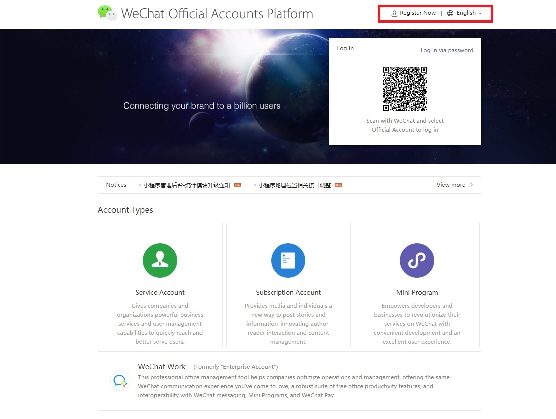Open the 小程序地理位置 interface adjustment notice
This screenshot has height=419, width=556.
[294, 185]
